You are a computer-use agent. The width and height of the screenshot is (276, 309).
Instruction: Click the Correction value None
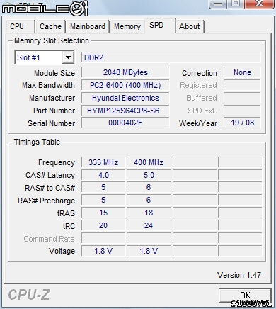(x=242, y=72)
